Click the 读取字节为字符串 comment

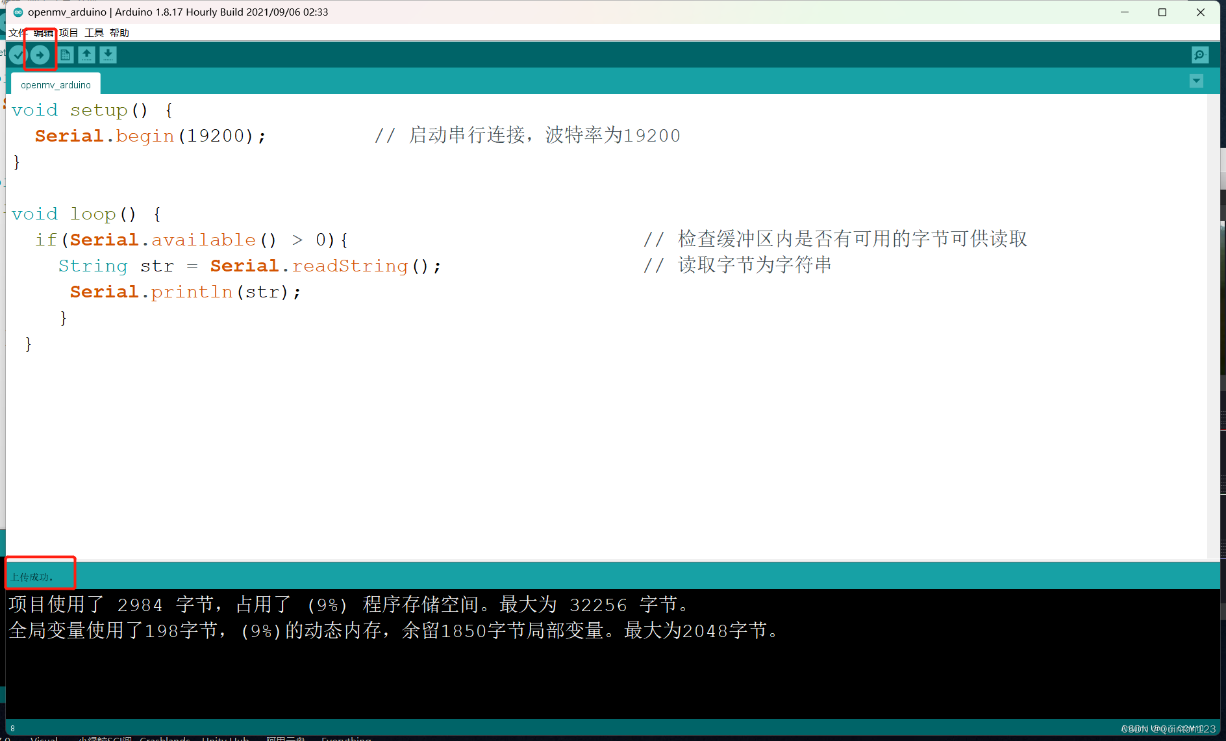(738, 266)
